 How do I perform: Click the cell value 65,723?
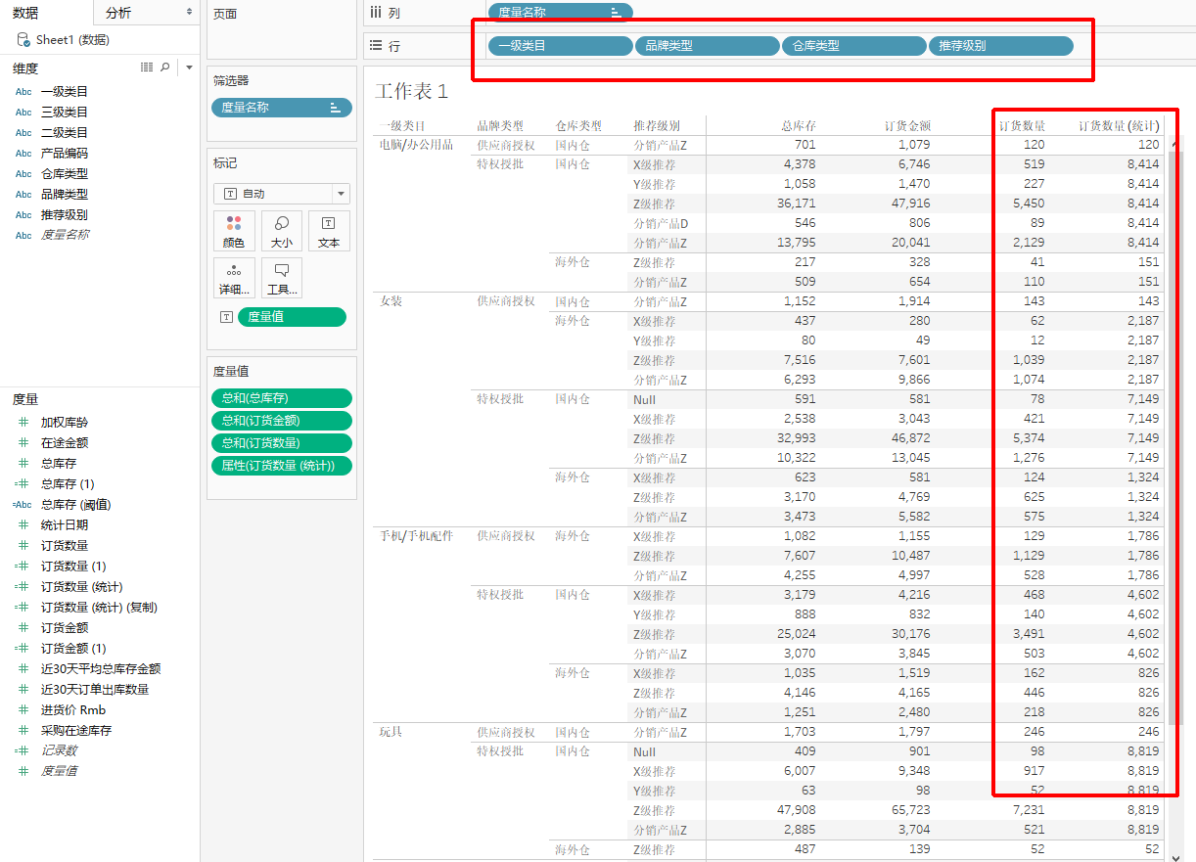click(x=910, y=810)
